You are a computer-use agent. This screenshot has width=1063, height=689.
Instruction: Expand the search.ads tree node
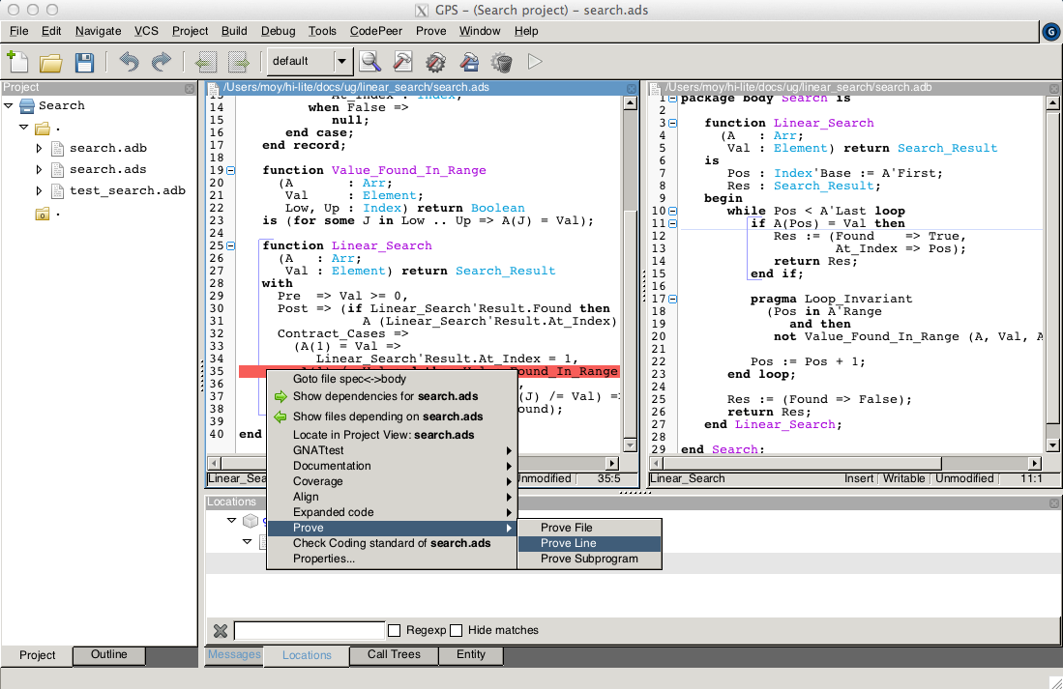coord(39,169)
